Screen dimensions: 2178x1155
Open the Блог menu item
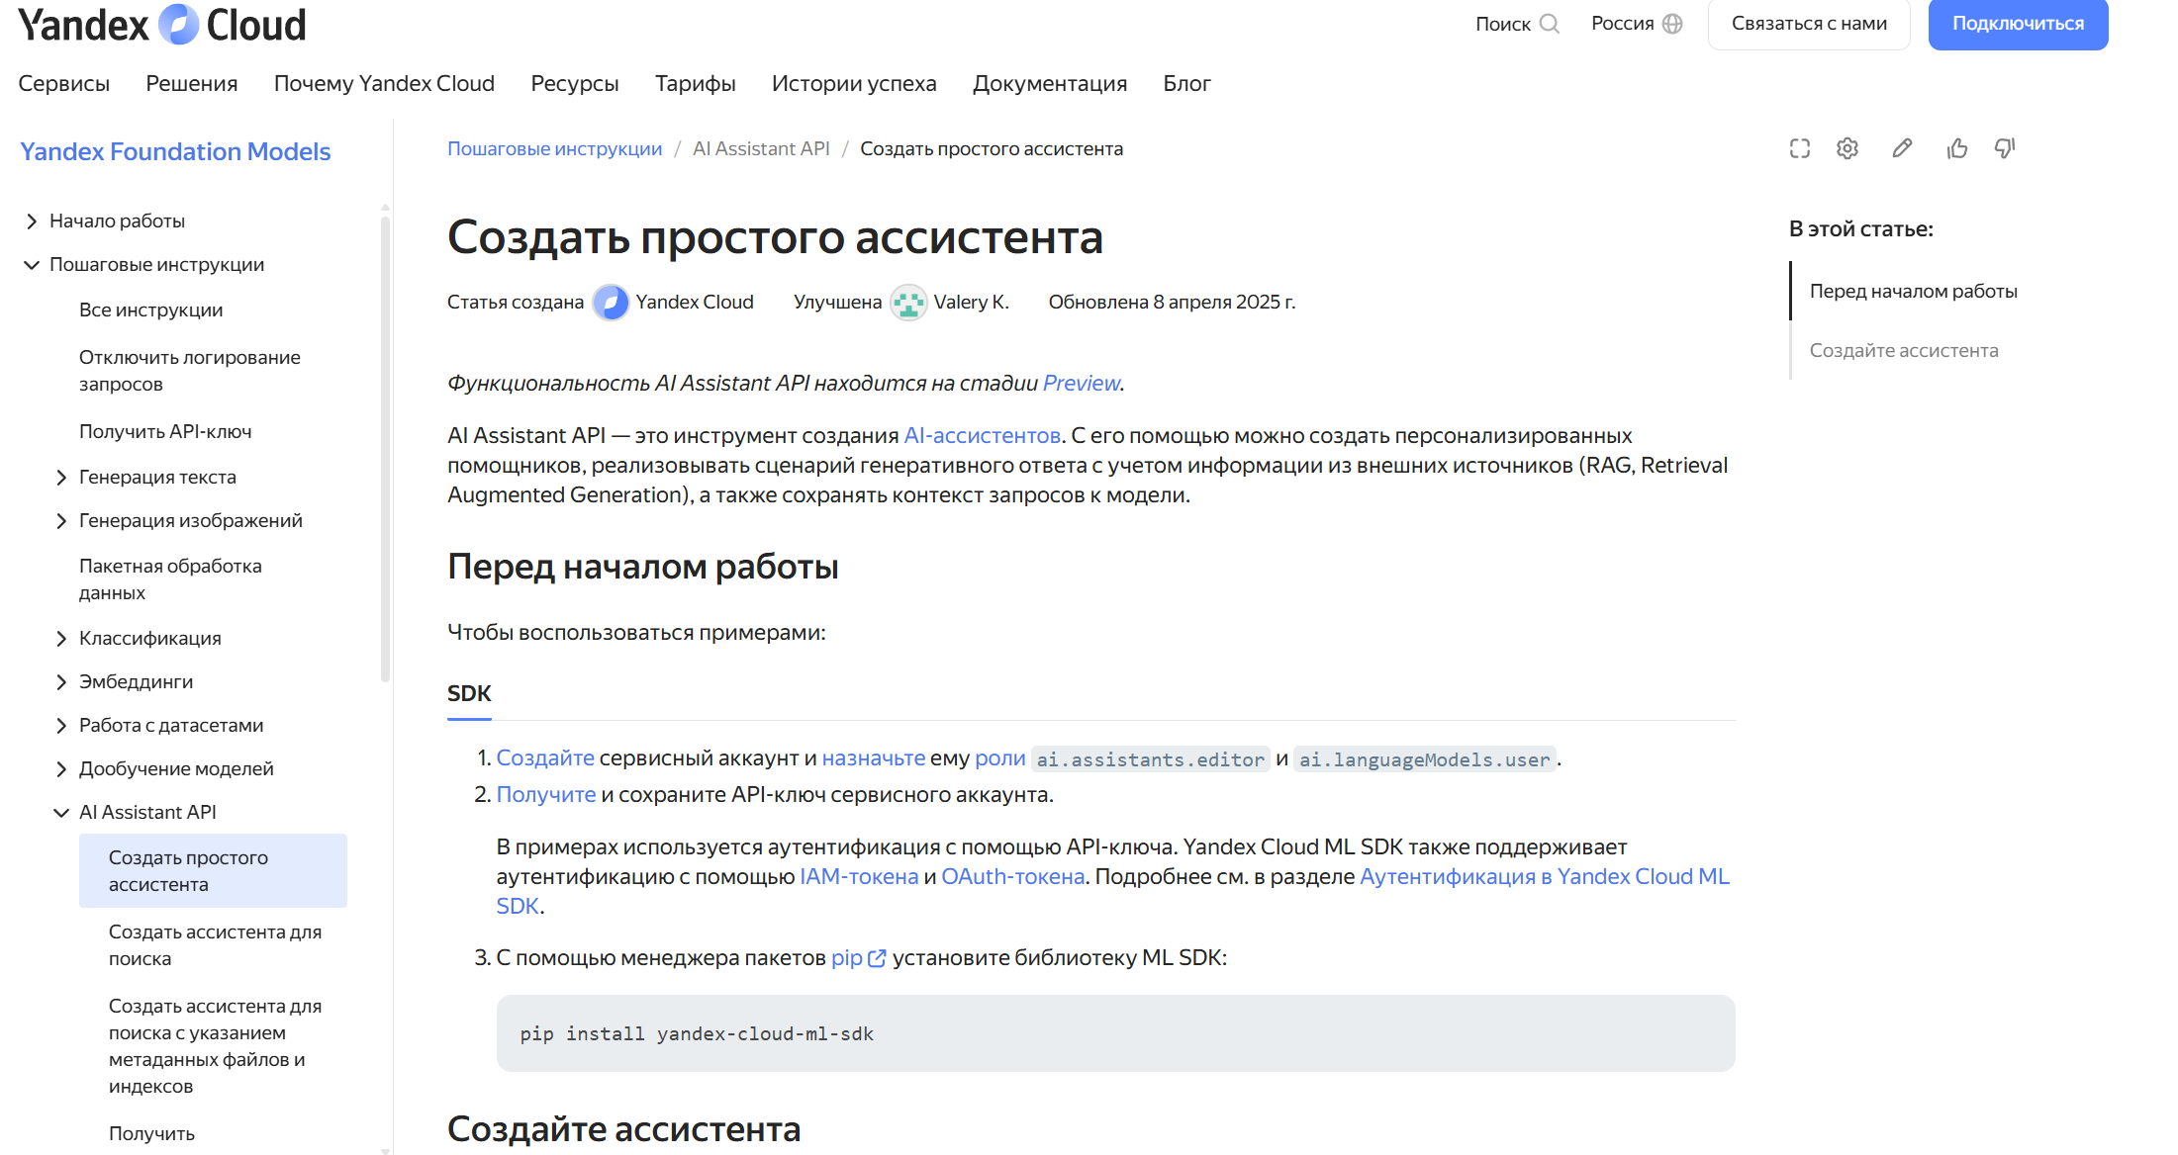tap(1186, 84)
